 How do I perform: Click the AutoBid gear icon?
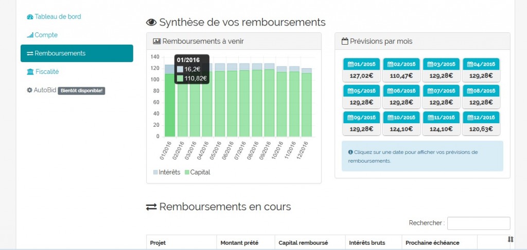(x=29, y=90)
